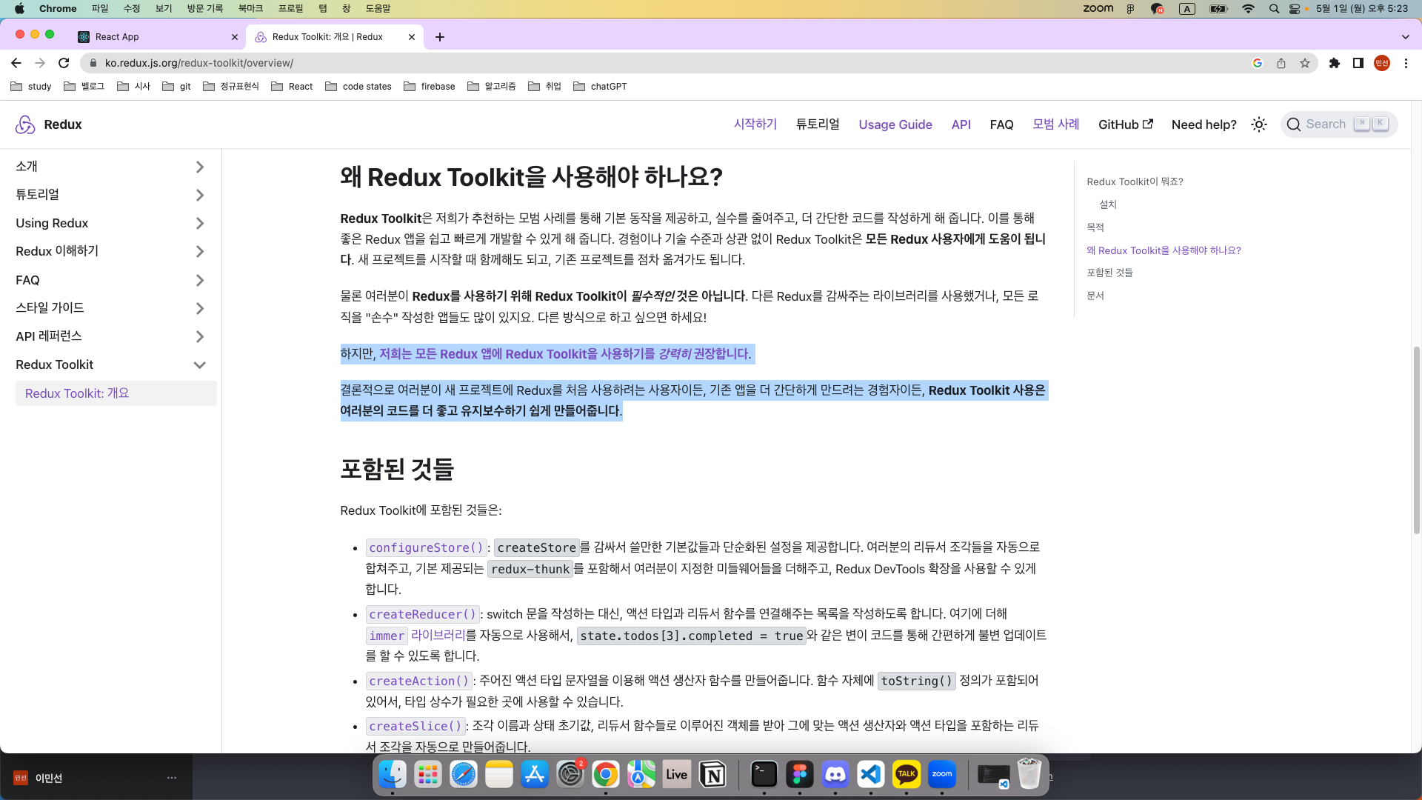Open KakaoTalk from the dock
This screenshot has height=800, width=1422.
907,775
